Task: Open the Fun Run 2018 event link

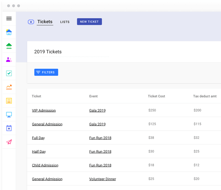Action: (x=100, y=138)
